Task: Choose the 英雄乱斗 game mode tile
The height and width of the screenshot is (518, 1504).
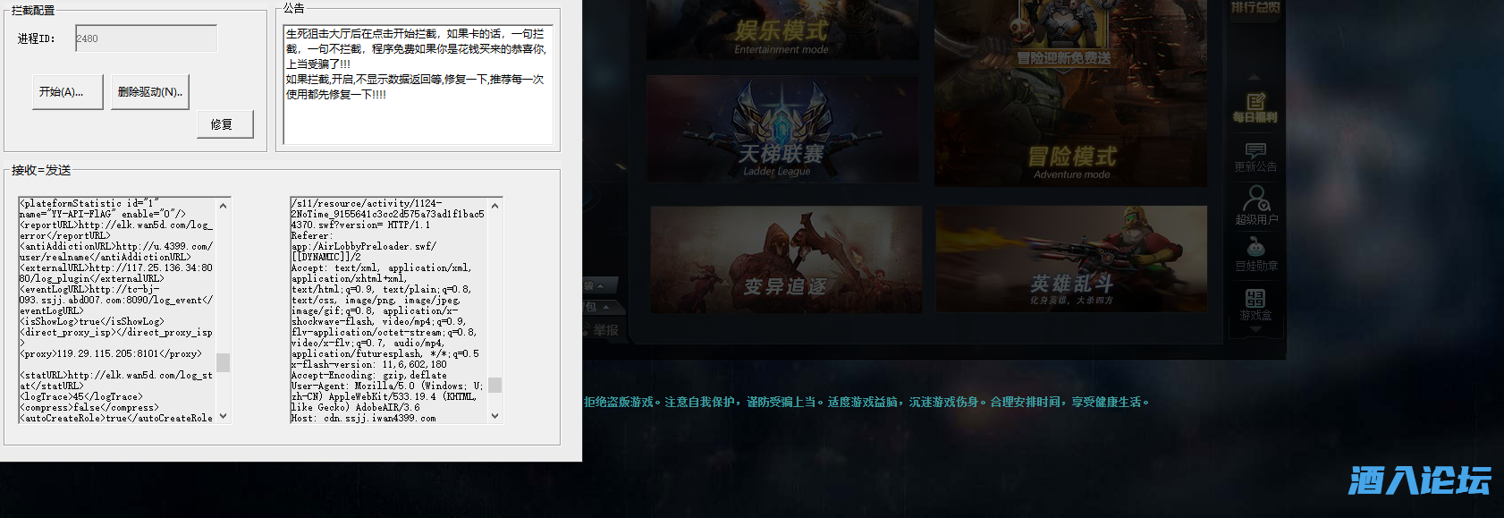Action: click(x=1070, y=259)
